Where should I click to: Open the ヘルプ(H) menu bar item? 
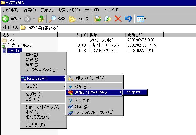coord(111,10)
